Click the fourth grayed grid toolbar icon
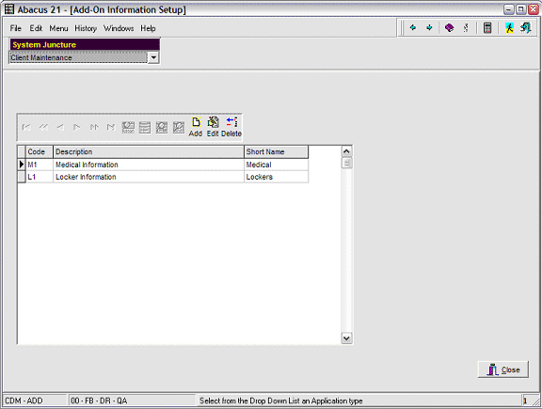The height and width of the screenshot is (409, 542). (x=179, y=128)
